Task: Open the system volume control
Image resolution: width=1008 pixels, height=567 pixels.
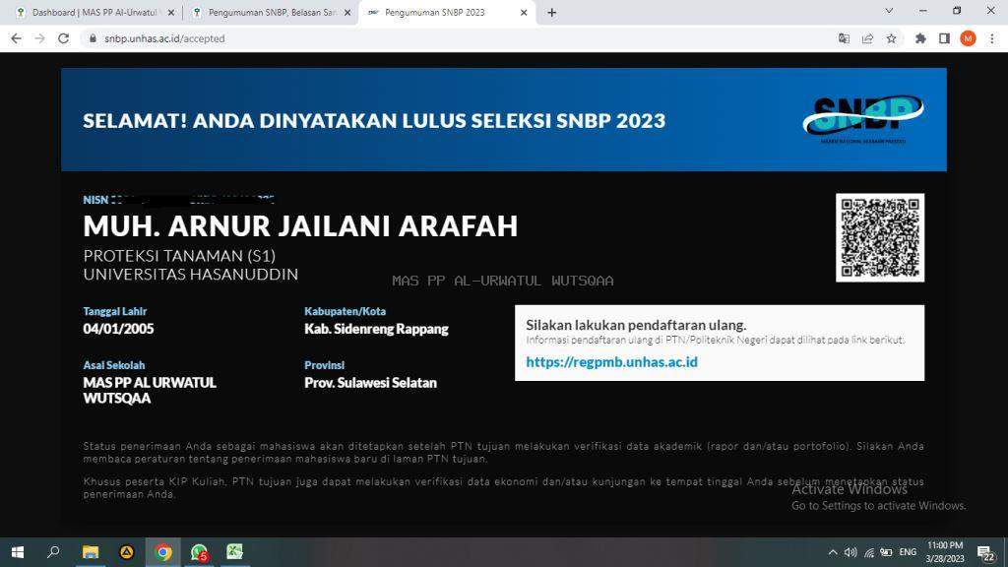Action: [x=850, y=552]
